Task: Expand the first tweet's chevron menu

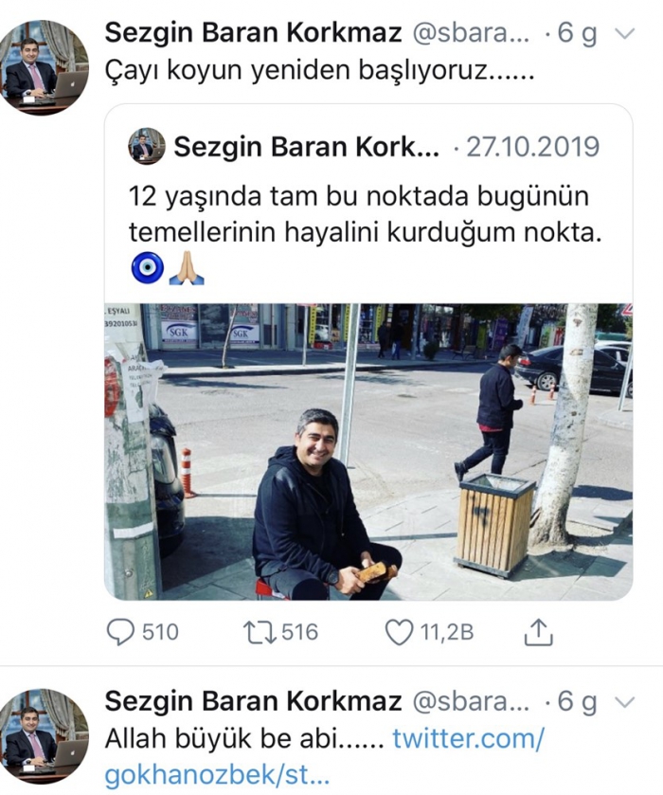Action: pos(624,34)
